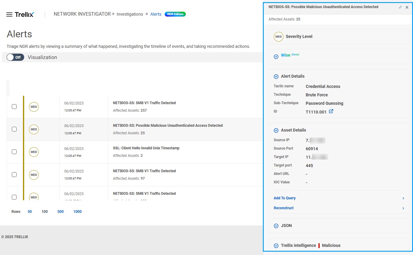Open the Reconstruct arrow
This screenshot has width=413, height=255.
click(403, 208)
